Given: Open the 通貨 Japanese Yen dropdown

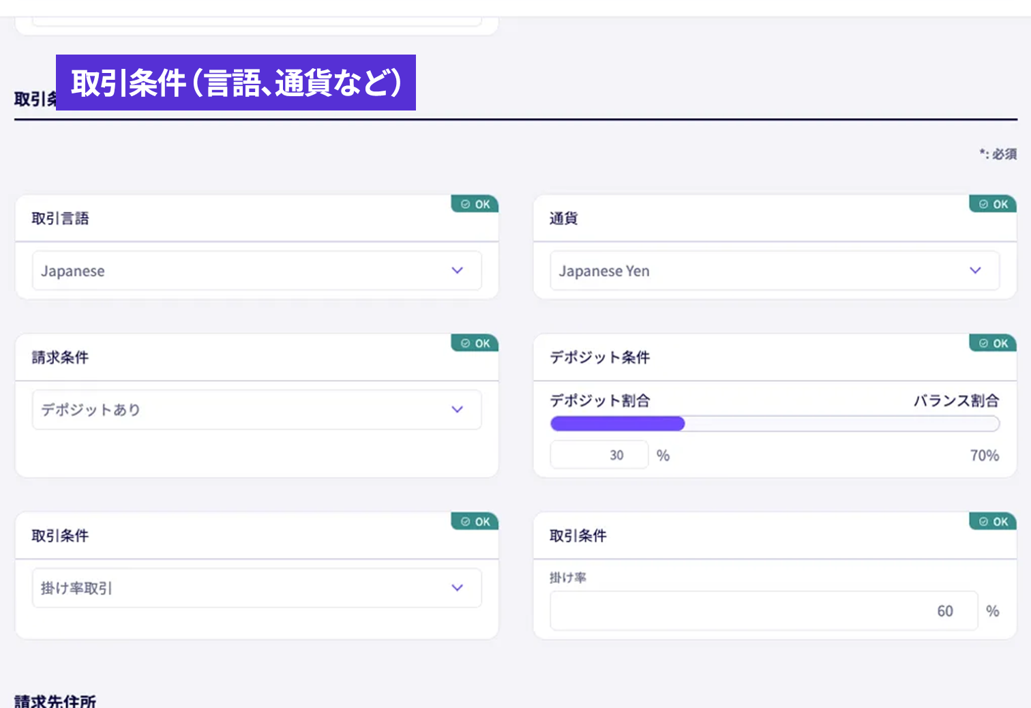Looking at the screenshot, I should tap(775, 271).
